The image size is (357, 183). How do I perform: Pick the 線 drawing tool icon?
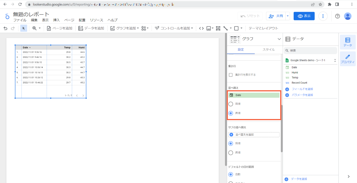(226, 28)
